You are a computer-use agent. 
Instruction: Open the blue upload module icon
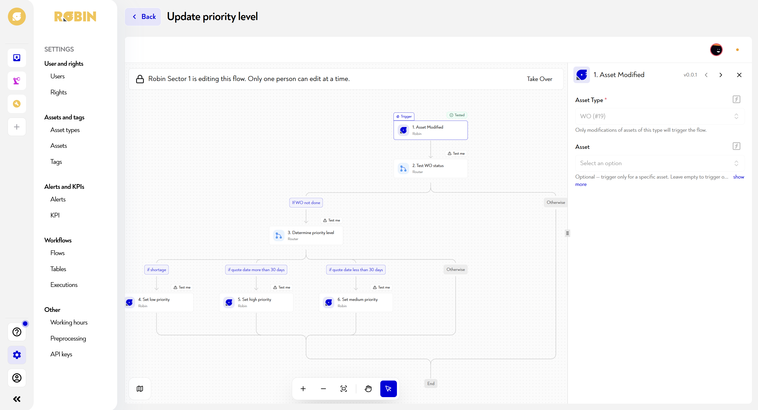(17, 58)
